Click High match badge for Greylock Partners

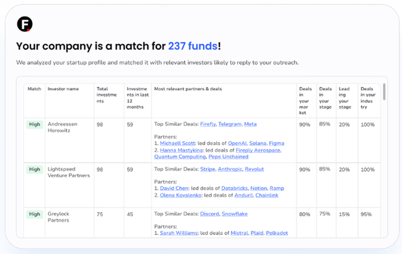click(35, 214)
